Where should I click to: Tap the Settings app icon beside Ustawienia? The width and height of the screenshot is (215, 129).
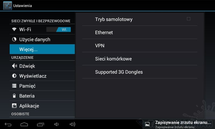[8, 6]
